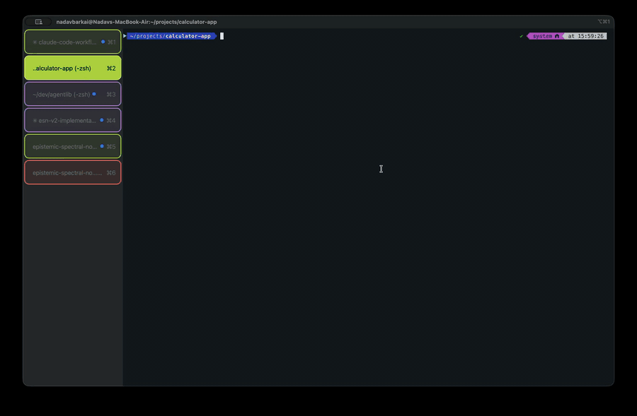Viewport: 637px width, 416px height.
Task: Click the ⌥⌘1 window shortcut label
Action: pyautogui.click(x=604, y=22)
